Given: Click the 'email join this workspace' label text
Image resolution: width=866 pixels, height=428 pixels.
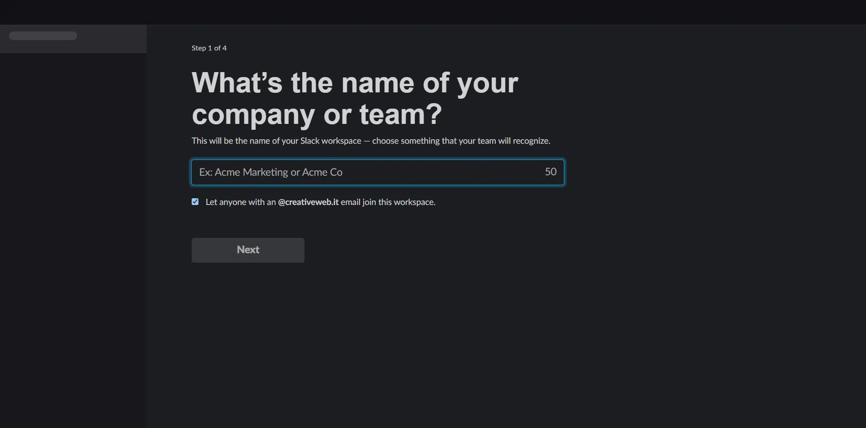Looking at the screenshot, I should (x=388, y=202).
